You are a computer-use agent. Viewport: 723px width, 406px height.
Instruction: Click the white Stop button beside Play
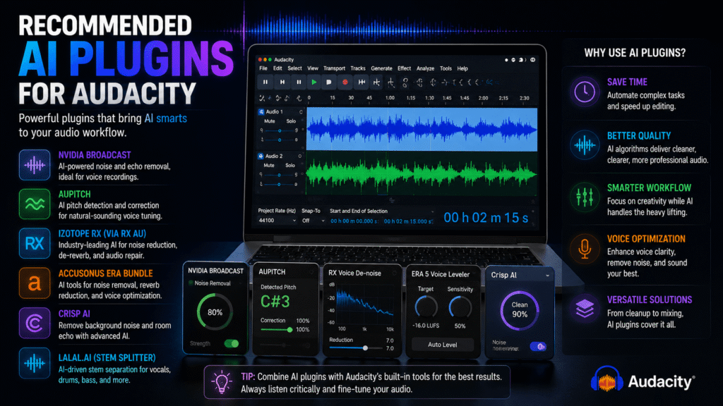(329, 82)
